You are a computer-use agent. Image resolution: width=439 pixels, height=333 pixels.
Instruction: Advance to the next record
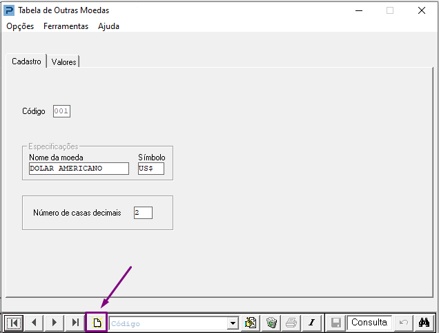(55, 323)
